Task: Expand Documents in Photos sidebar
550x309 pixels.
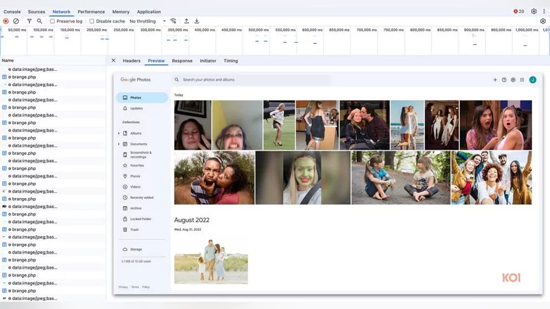Action: 119,144
